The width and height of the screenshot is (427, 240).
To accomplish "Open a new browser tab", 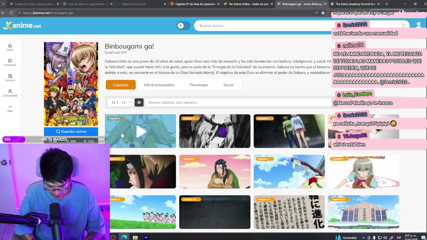I will pyautogui.click(x=386, y=4).
